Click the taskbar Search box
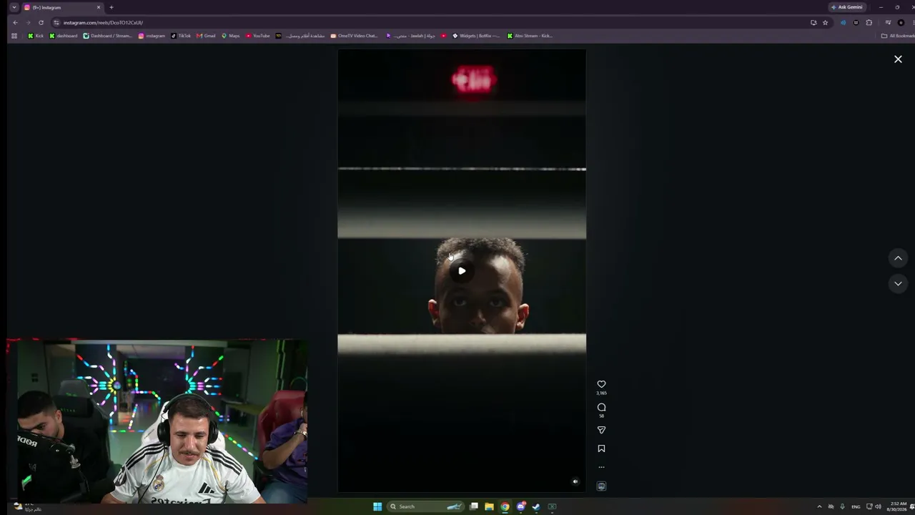 pos(425,506)
